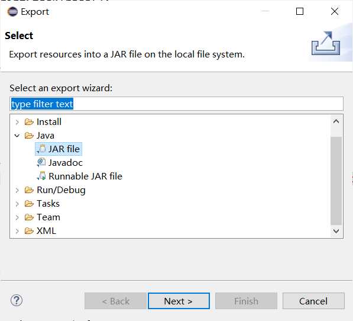Open the help question mark icon

[17, 300]
